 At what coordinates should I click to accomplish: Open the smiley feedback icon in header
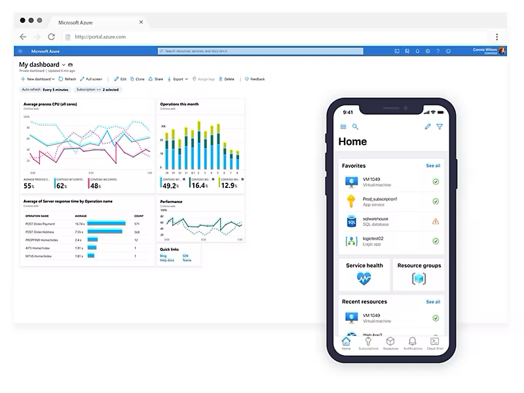pos(449,51)
